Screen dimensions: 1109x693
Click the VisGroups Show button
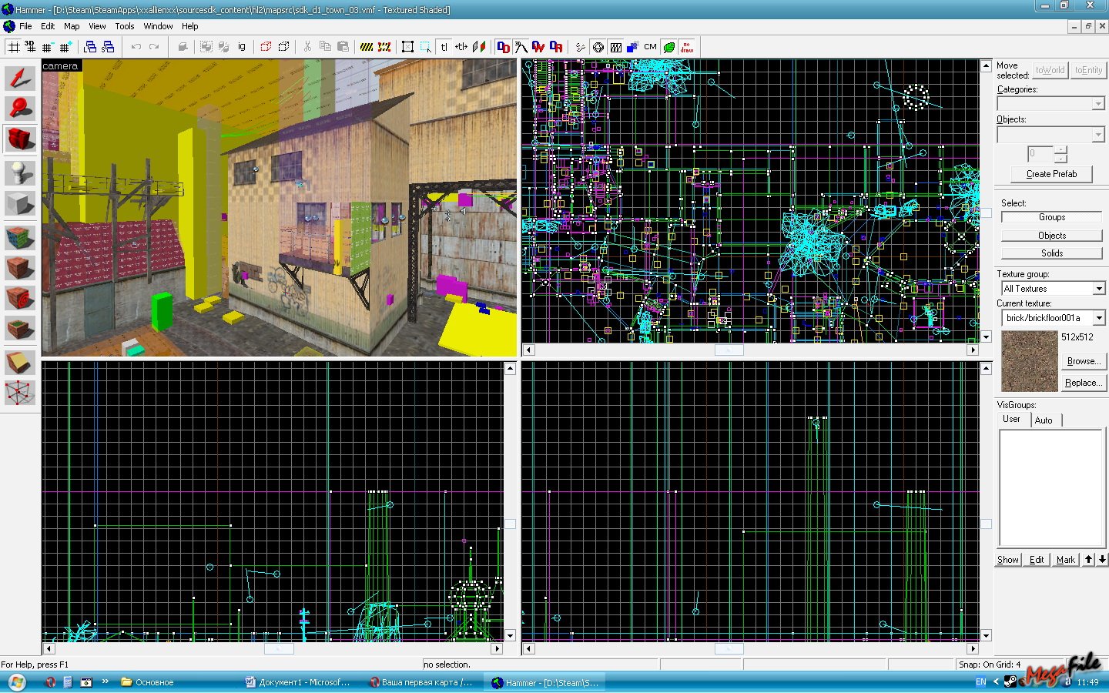(1008, 560)
